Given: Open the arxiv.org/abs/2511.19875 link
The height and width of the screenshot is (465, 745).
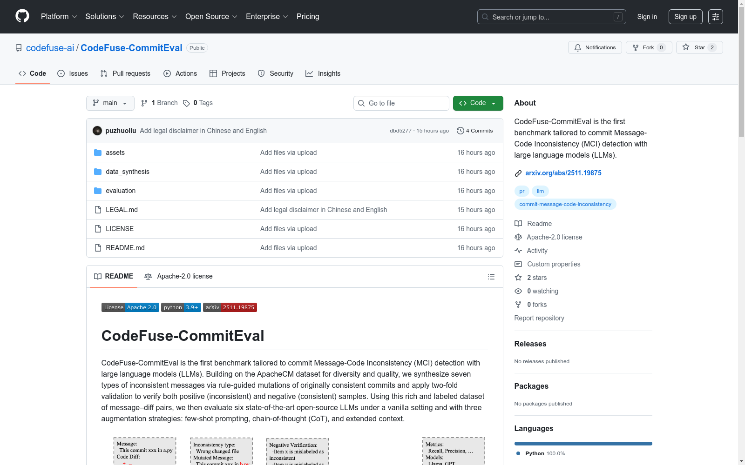Looking at the screenshot, I should point(563,173).
